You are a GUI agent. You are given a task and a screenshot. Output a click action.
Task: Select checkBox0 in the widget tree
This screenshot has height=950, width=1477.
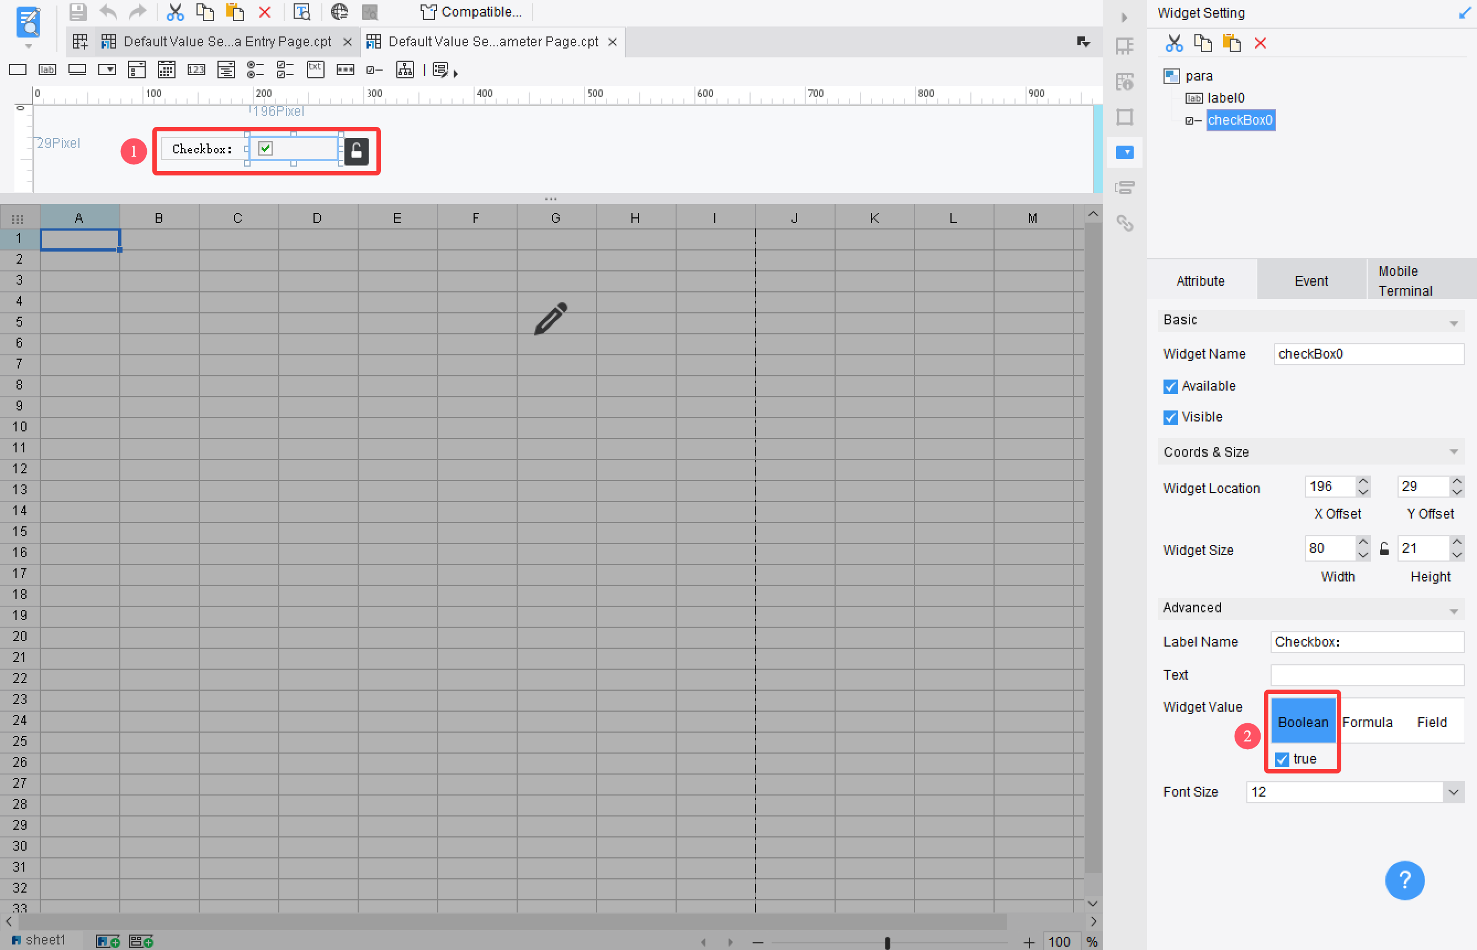point(1241,120)
